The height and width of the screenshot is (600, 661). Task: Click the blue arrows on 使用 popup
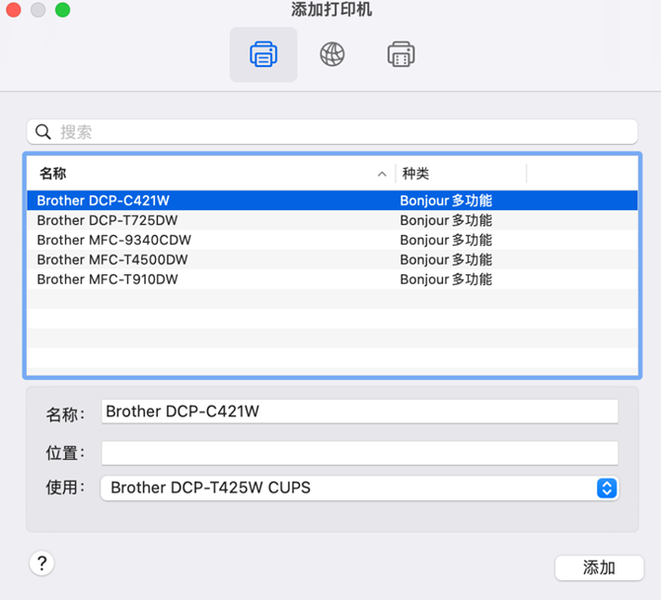pos(607,488)
